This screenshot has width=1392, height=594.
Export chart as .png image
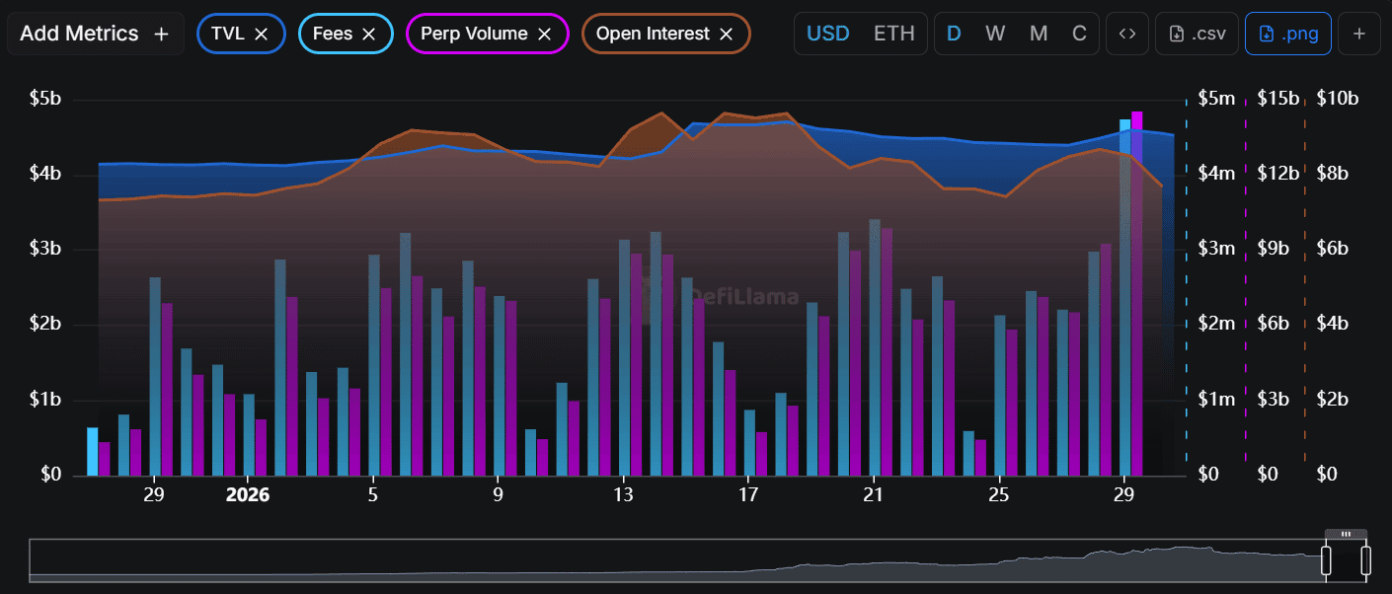[x=1287, y=34]
